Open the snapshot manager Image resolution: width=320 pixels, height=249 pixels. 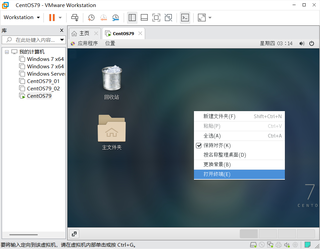coord(115,17)
